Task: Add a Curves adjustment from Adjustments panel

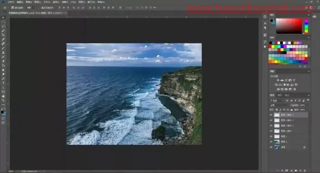Action: point(286,80)
